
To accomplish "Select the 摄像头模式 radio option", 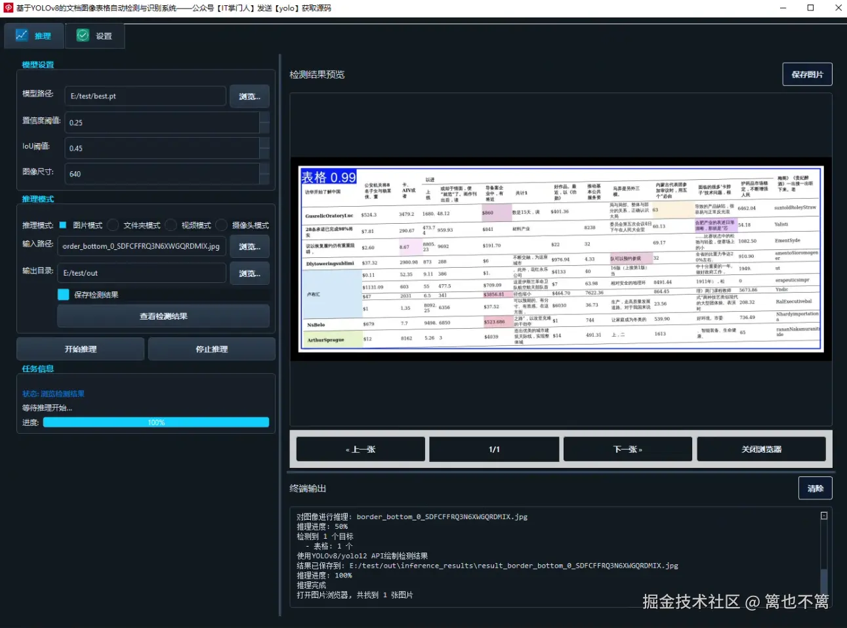I will pyautogui.click(x=243, y=225).
